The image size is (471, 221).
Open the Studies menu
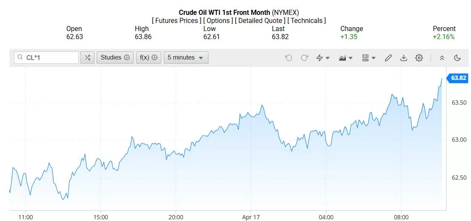coord(115,58)
